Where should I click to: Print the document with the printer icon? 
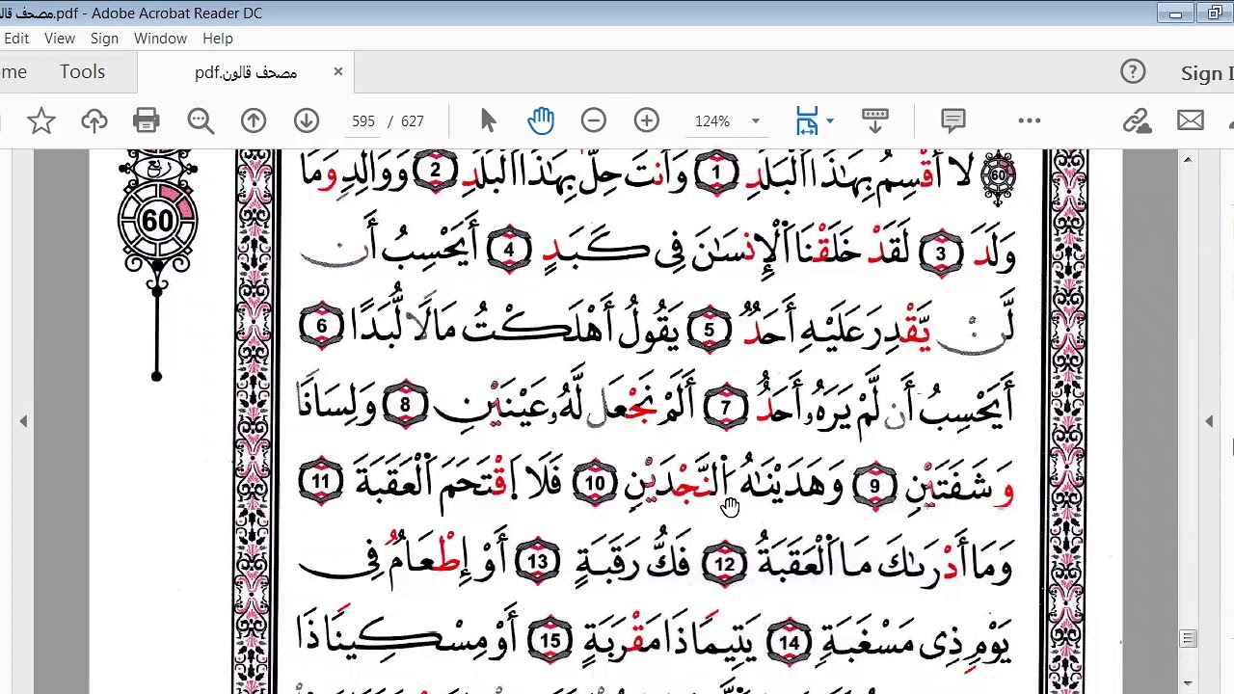[x=147, y=120]
